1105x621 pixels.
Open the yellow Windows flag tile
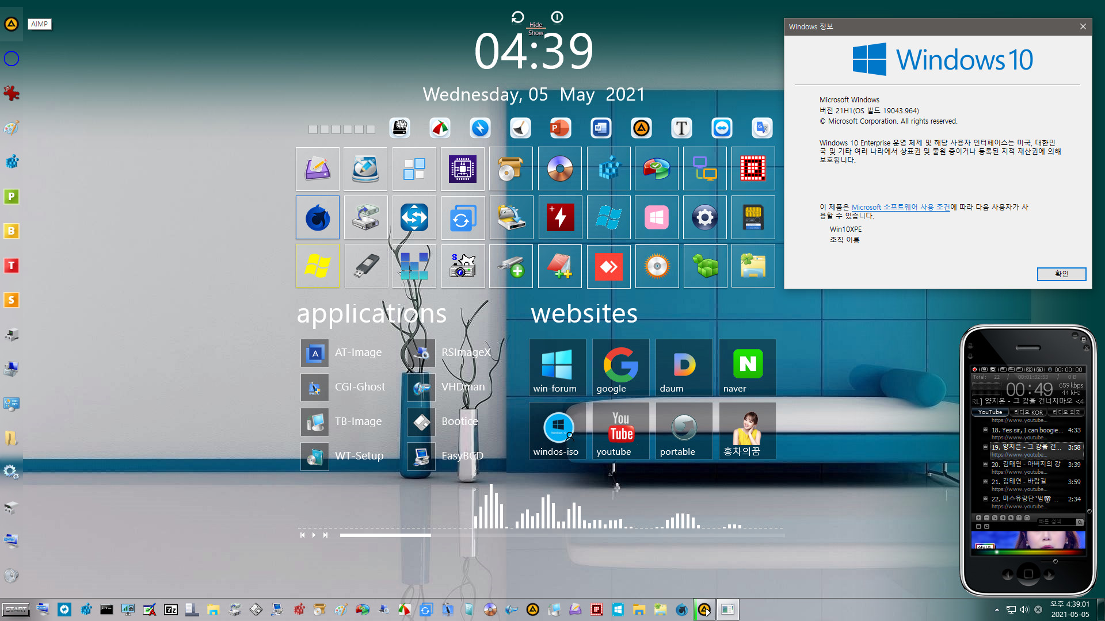click(318, 266)
